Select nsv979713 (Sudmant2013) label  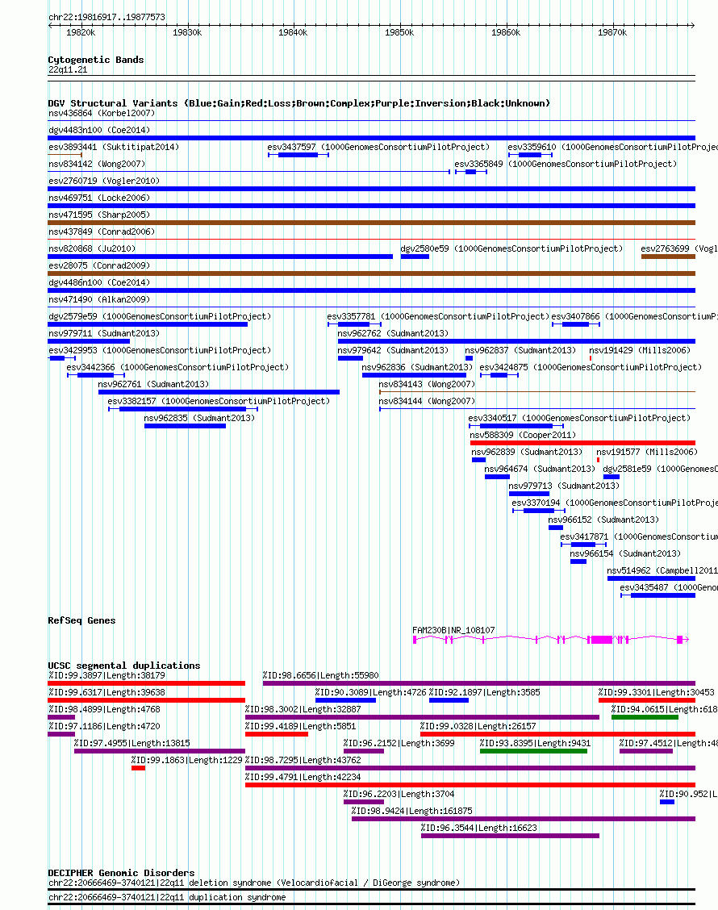(564, 485)
